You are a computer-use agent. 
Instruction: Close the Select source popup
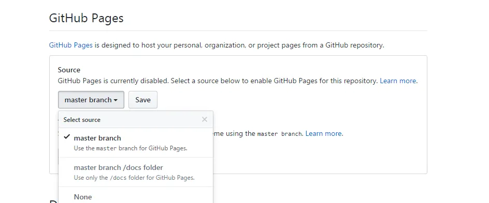[205, 119]
